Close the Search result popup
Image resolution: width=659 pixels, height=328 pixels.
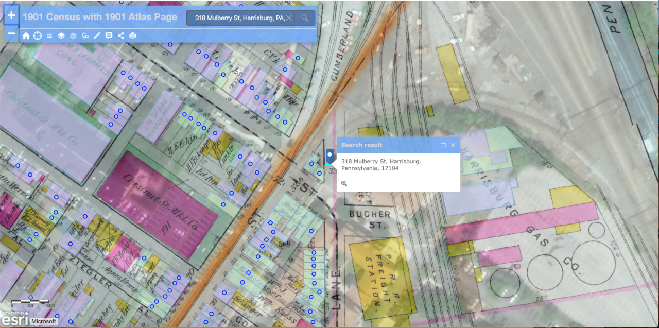453,145
